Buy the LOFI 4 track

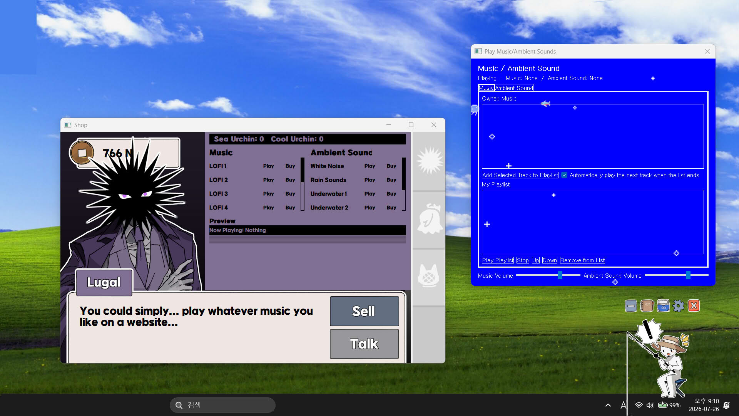coord(290,208)
